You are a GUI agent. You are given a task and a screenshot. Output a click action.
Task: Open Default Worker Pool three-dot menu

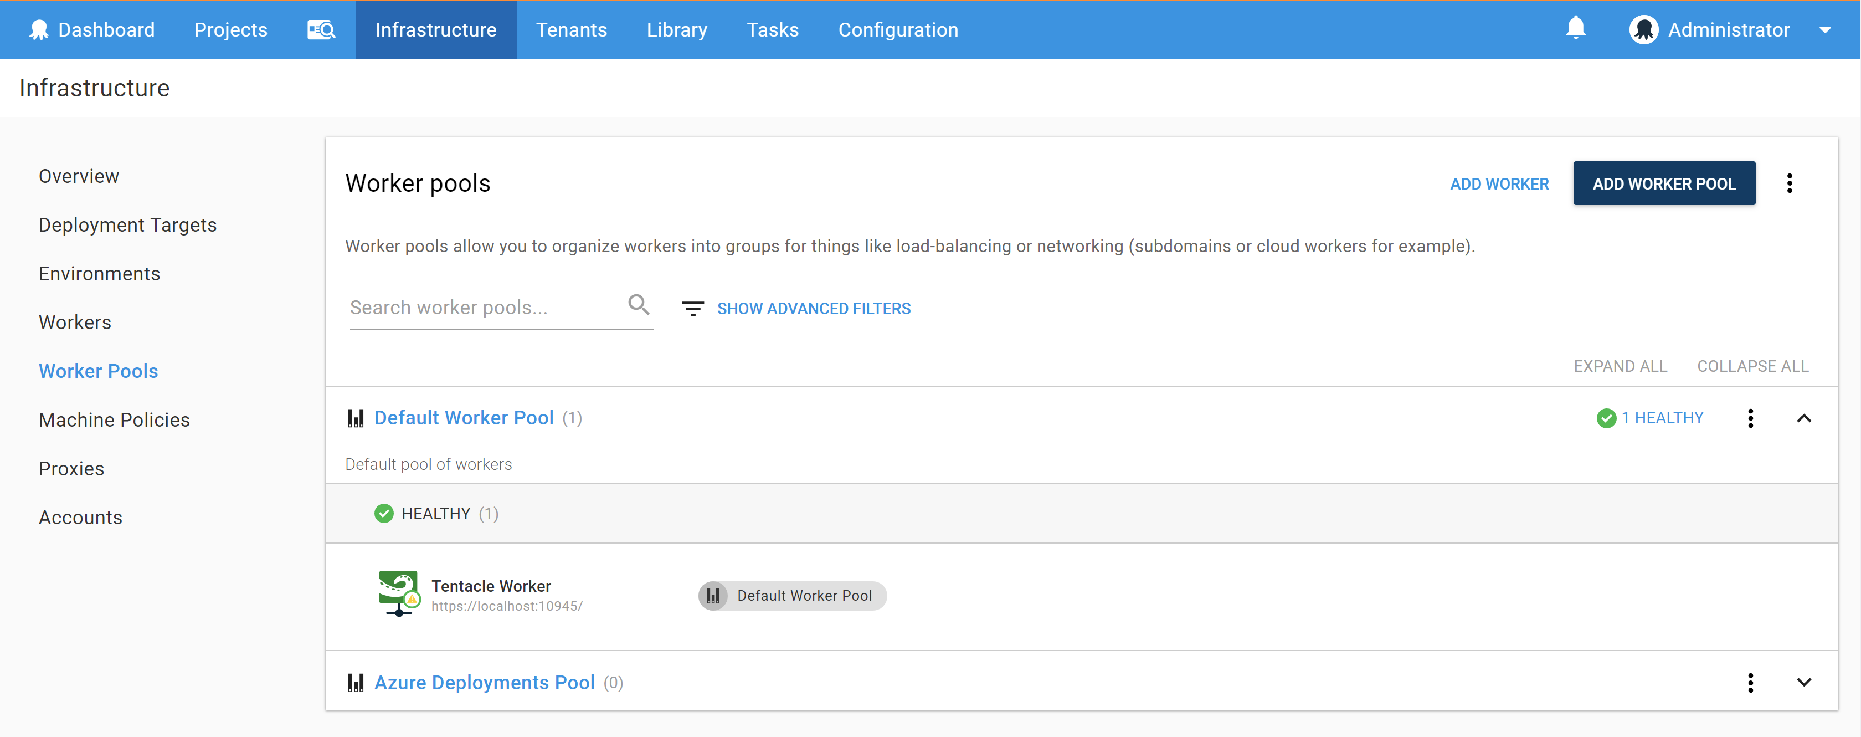click(x=1750, y=418)
